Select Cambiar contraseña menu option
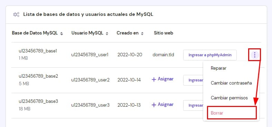 point(231,83)
